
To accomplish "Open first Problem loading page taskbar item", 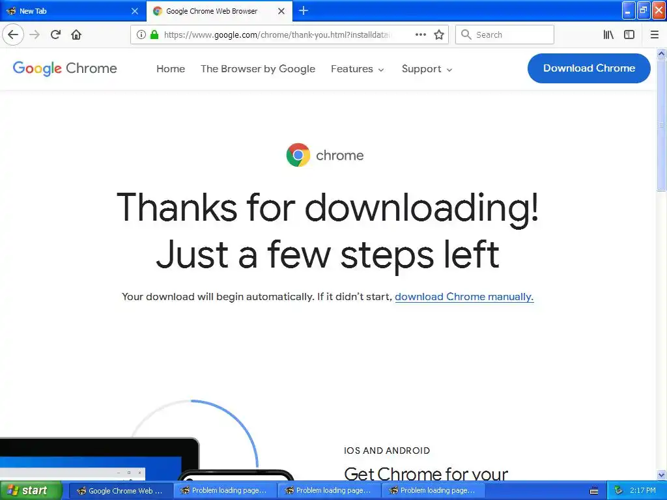I will pos(225,491).
